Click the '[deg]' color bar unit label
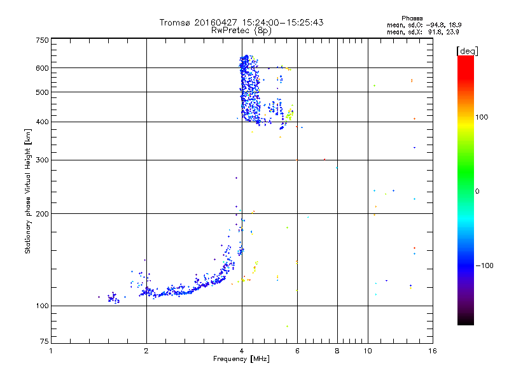This screenshot has height=382, width=509. click(467, 51)
